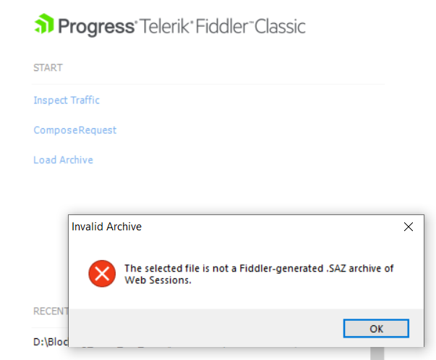Open the recent file starting with D:\Bloc
Screen dimensions: 436x360
[51, 340]
